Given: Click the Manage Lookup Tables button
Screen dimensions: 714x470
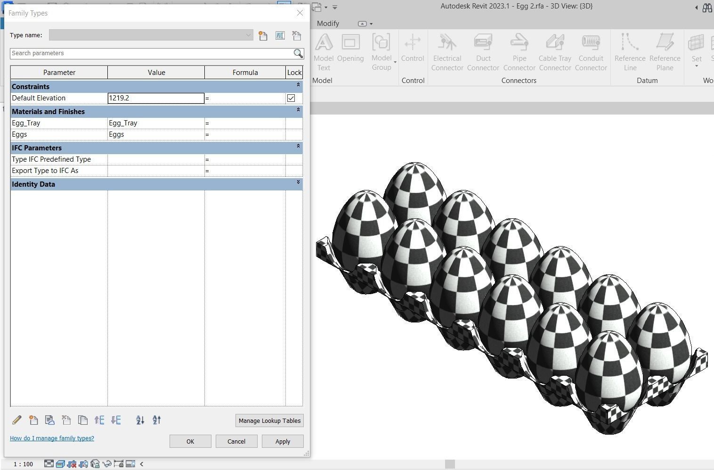Looking at the screenshot, I should point(269,421).
